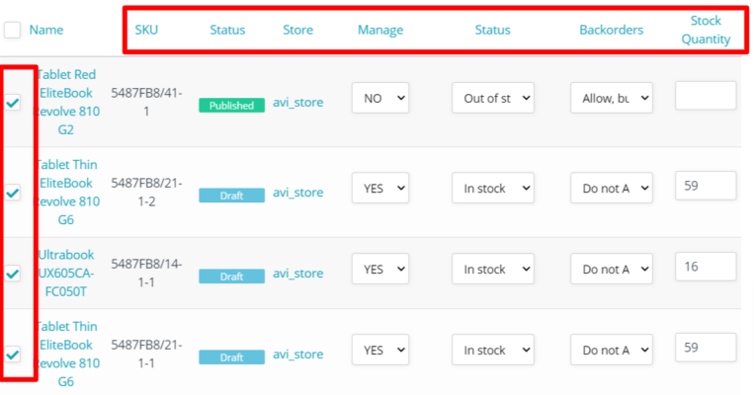754x395 pixels.
Task: Open Tablet Thin EliteBook product with SKU 21-1-1
Action: click(66, 355)
